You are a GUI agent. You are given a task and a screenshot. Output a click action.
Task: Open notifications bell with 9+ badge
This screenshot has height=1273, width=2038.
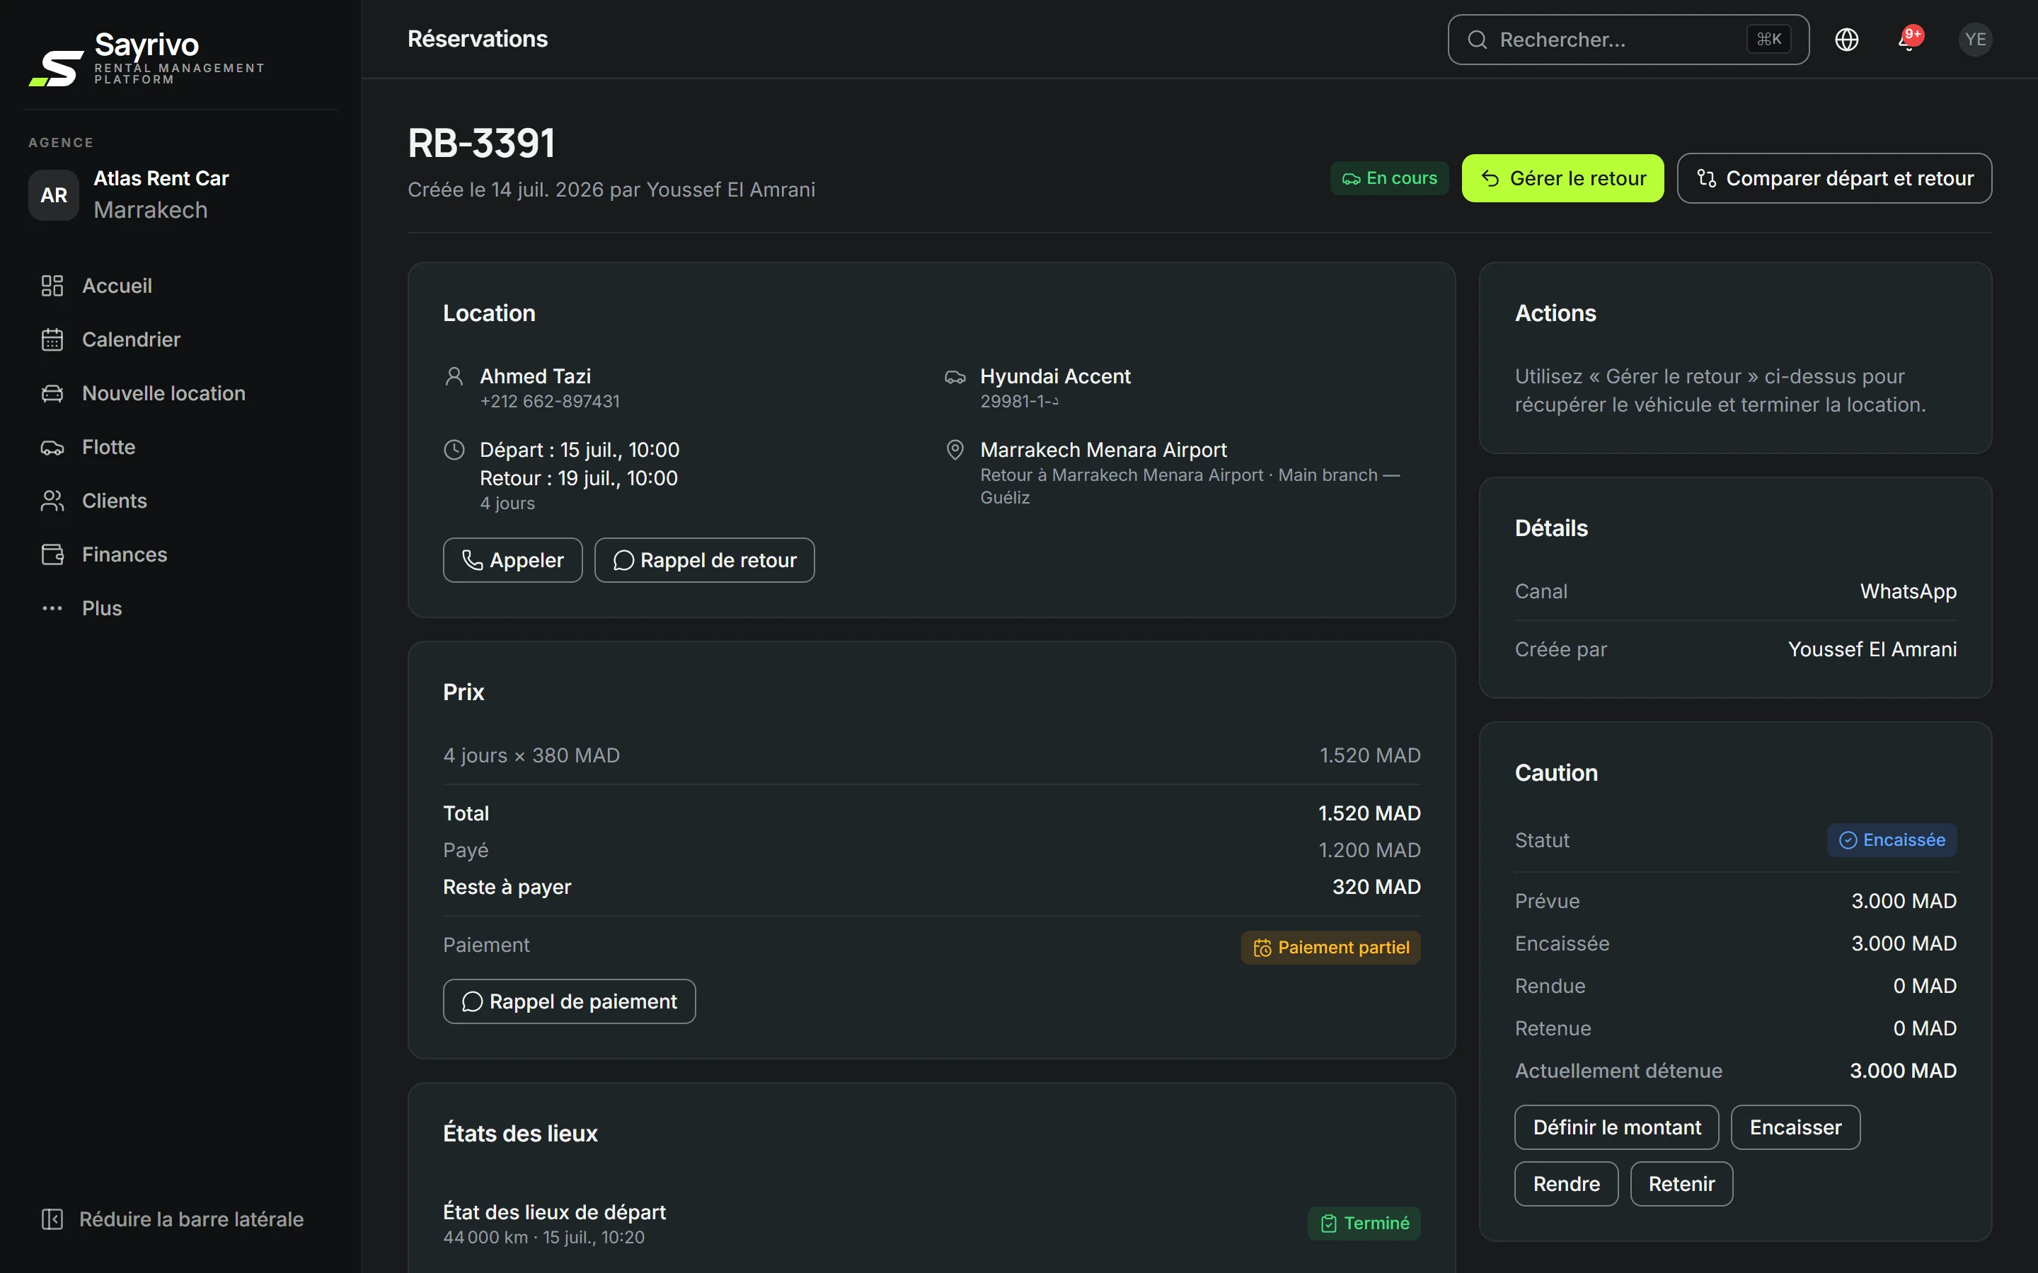[x=1909, y=40]
